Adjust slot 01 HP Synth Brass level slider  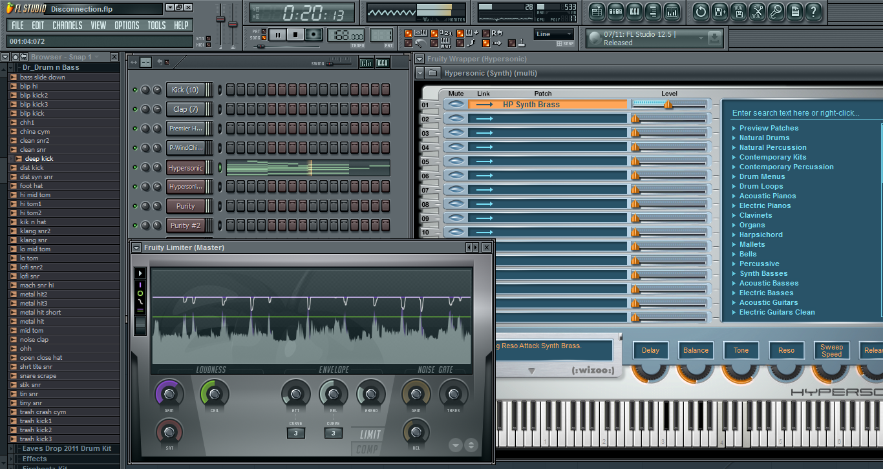click(668, 104)
